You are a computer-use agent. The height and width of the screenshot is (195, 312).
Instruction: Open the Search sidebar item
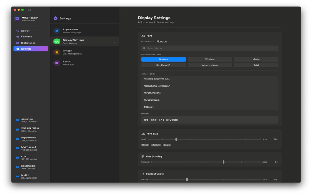(25, 30)
